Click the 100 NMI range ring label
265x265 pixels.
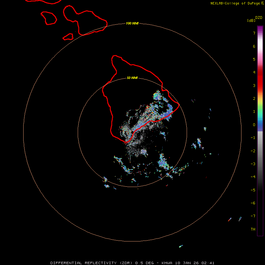point(132,23)
